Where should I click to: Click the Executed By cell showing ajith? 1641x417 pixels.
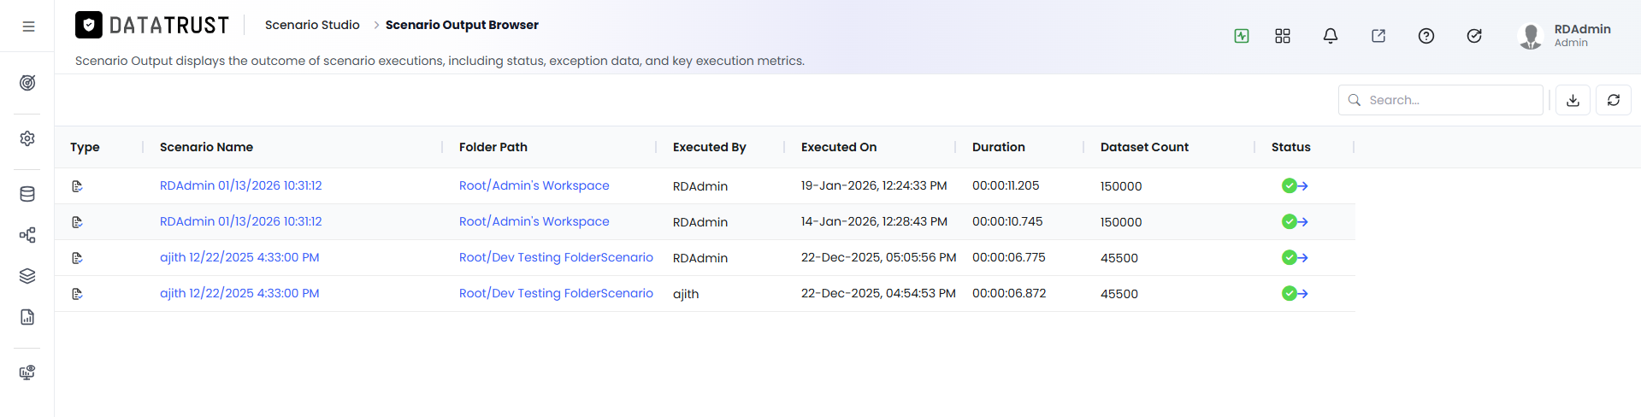[686, 294]
